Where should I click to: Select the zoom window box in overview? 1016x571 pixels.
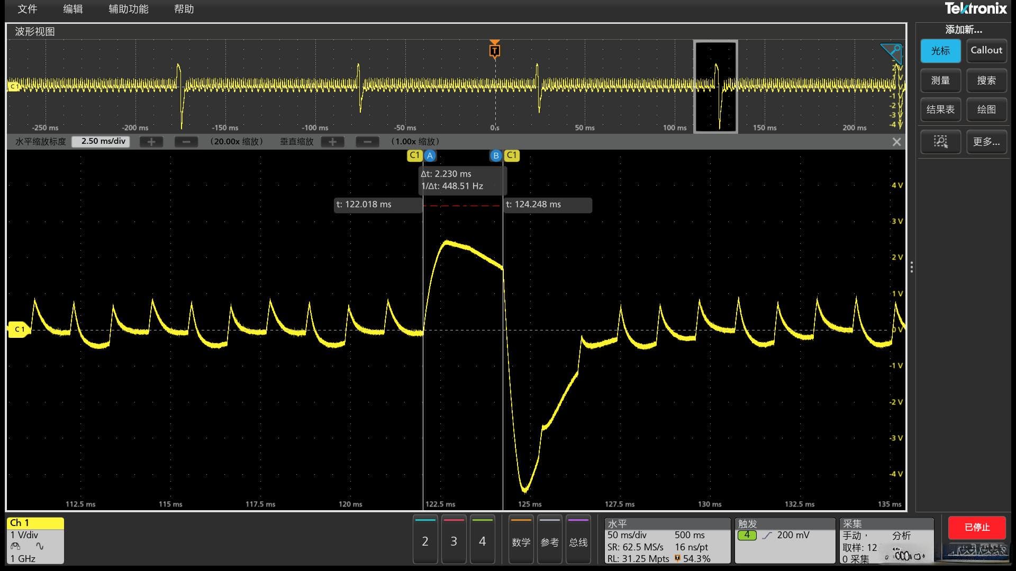point(715,87)
